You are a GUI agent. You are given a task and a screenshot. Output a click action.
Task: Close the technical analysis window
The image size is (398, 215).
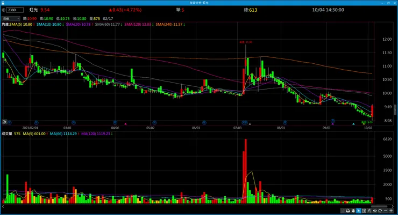click(x=394, y=3)
